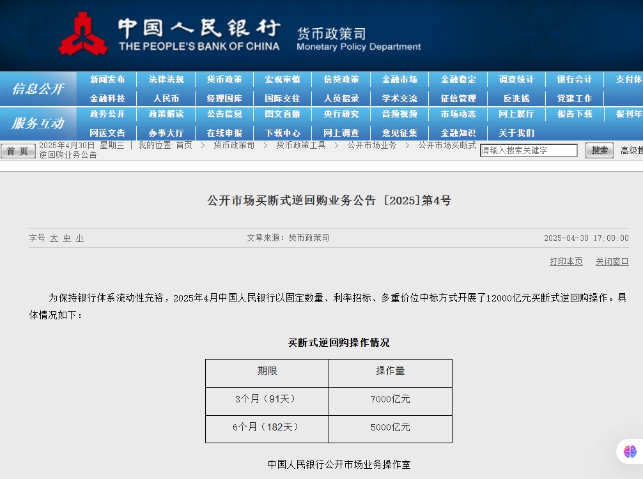Screen dimensions: 643x479
Task: Open 下载中心 section
Action: pos(283,133)
